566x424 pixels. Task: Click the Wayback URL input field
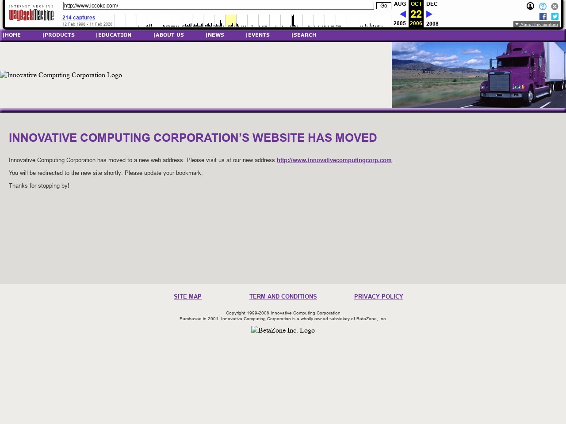(x=218, y=6)
